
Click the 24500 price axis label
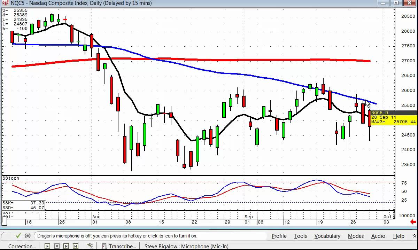pyautogui.click(x=408, y=135)
